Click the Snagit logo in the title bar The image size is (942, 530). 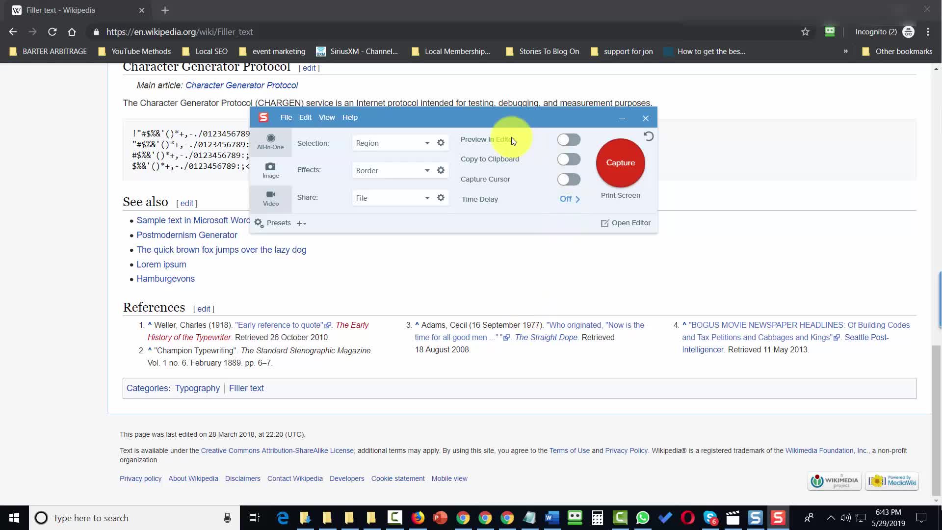tap(263, 117)
